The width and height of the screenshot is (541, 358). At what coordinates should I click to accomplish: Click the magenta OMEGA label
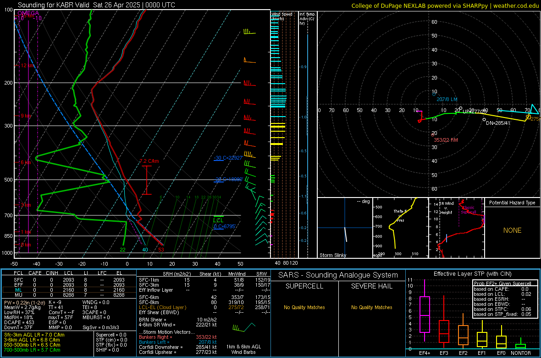[28, 13]
